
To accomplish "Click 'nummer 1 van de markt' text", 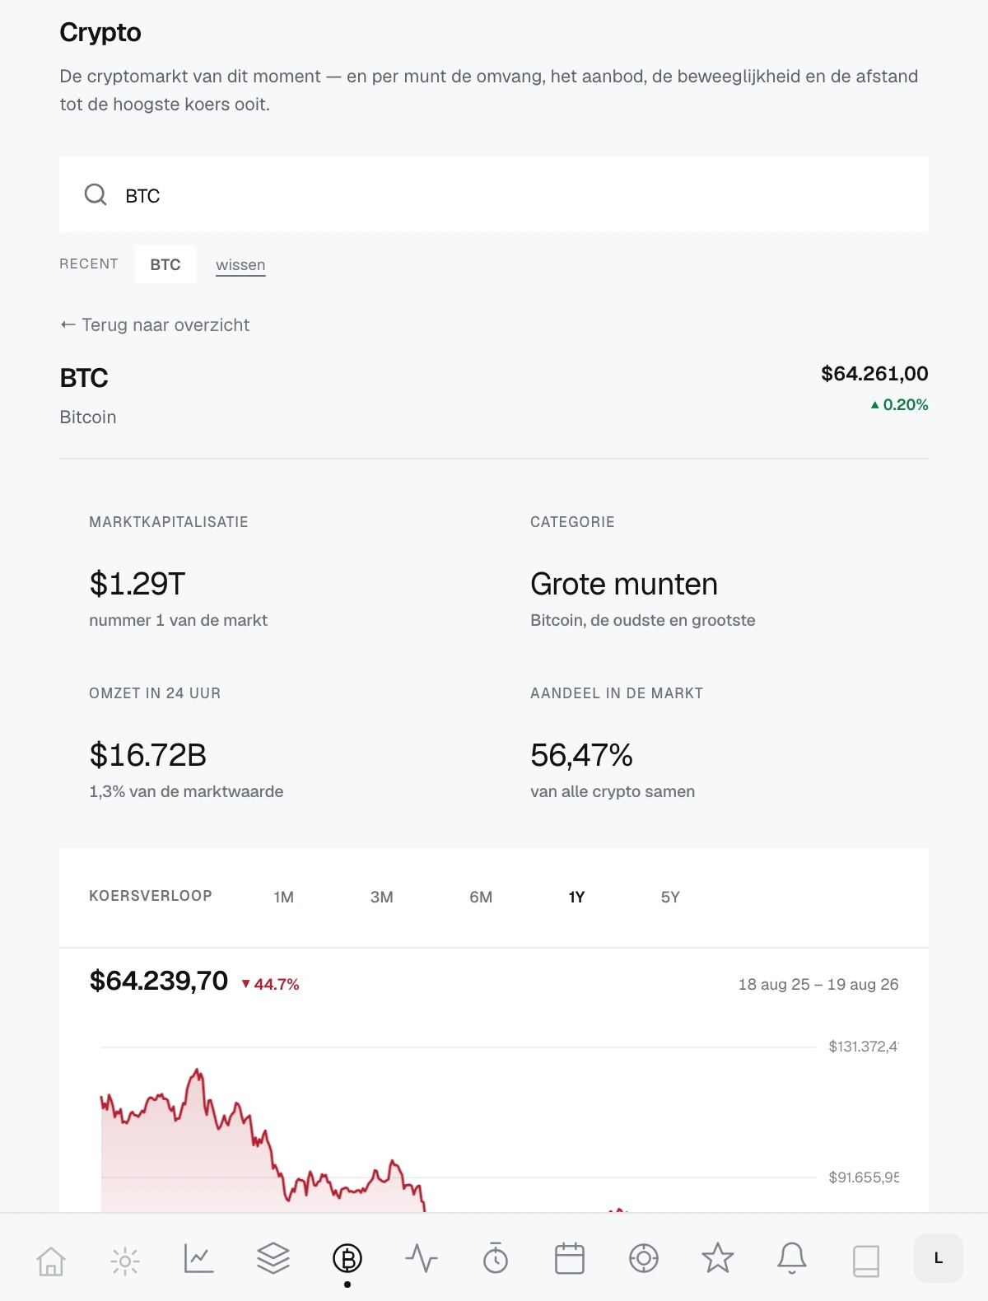I will pyautogui.click(x=179, y=621).
